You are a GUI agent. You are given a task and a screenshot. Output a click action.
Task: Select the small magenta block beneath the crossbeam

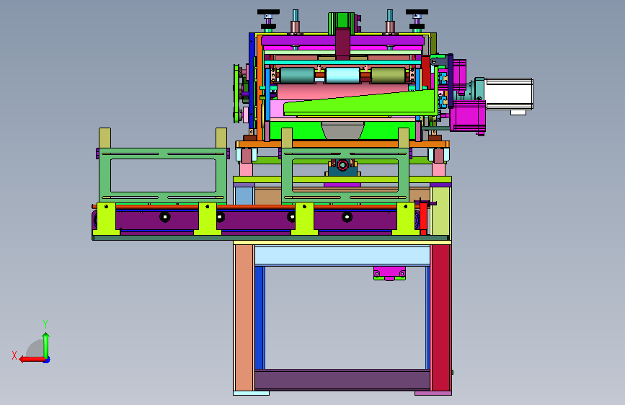[389, 273]
